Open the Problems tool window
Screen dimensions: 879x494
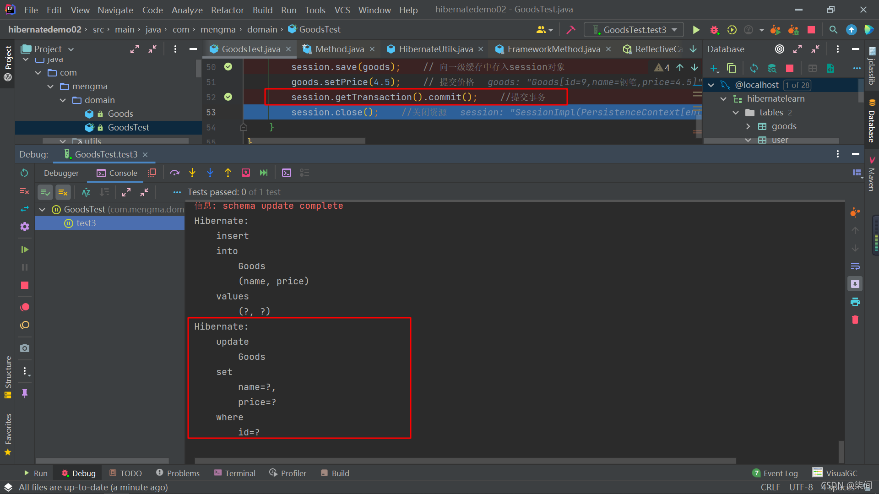[x=178, y=473]
